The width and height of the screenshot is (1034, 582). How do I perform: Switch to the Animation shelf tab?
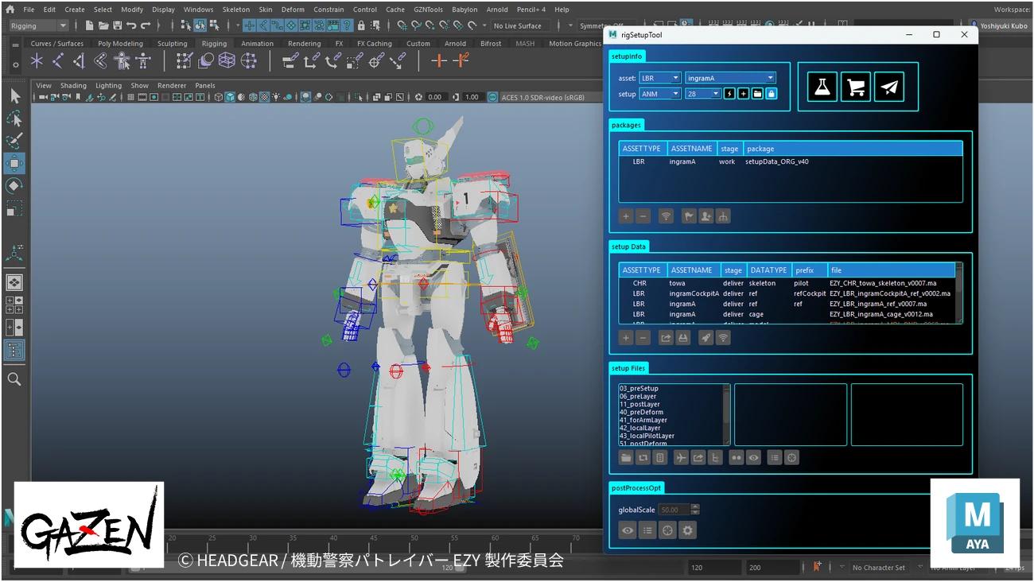[257, 44]
